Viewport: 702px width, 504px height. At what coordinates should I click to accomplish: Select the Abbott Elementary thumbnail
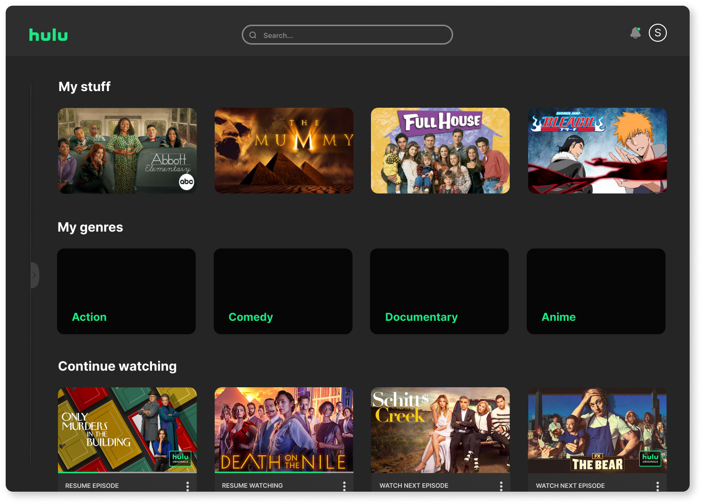[x=127, y=150]
